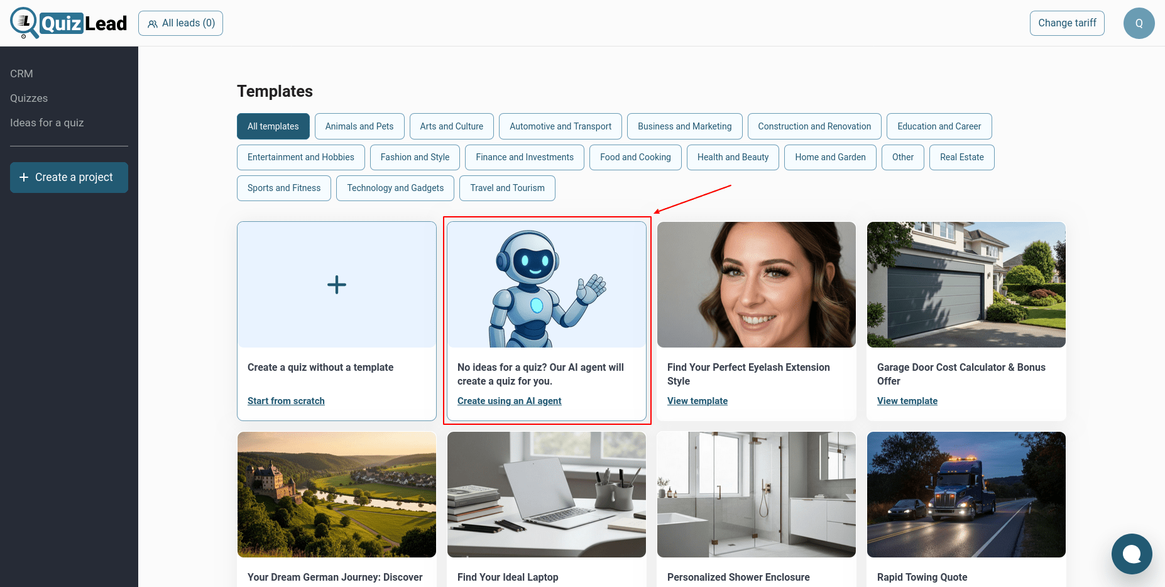Click Create using an AI agent link

509,401
